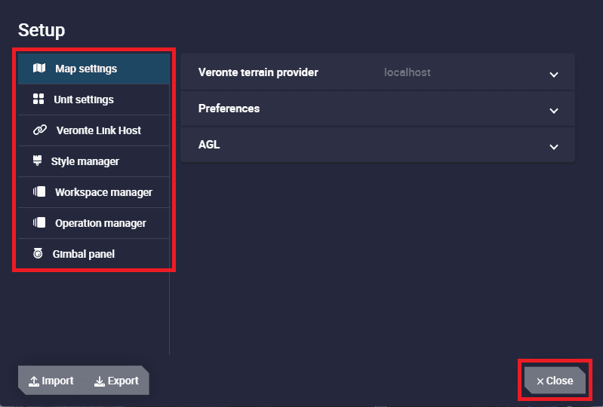Screen dimensions: 603x407
Task: Open Workspace manager from the sidebar
Action: click(94, 192)
